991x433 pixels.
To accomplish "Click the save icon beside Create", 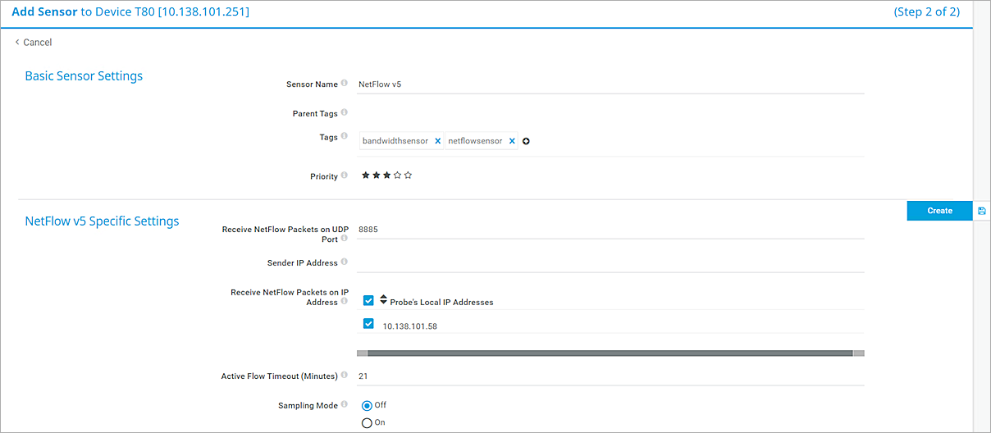I will (982, 211).
